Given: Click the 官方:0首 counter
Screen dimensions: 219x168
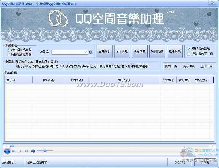Looking at the screenshot, I should pos(189,66).
